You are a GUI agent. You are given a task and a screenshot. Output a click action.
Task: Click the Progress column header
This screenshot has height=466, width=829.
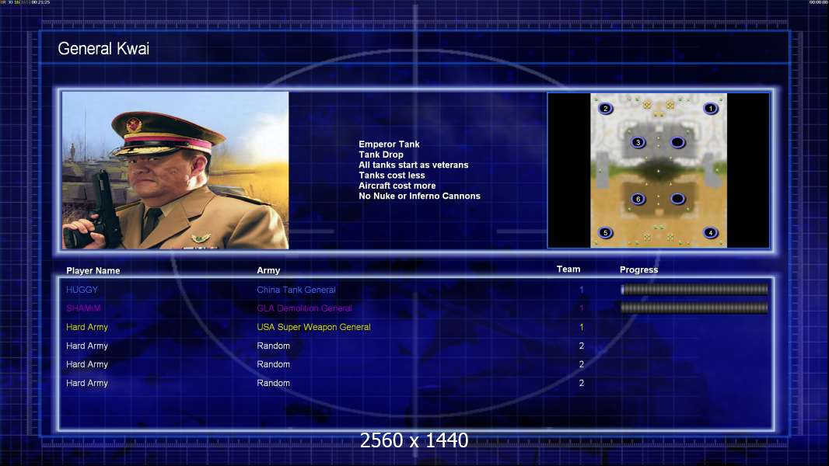point(638,270)
